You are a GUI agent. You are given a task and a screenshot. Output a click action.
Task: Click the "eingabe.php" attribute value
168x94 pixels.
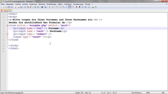click(x=38, y=25)
